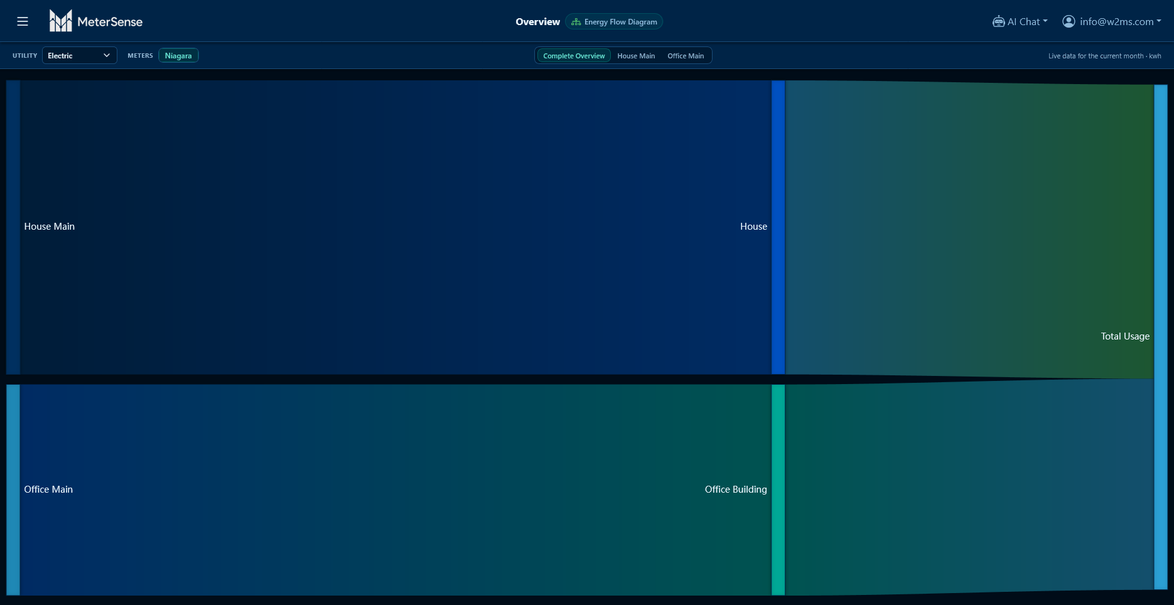This screenshot has height=605, width=1174.
Task: Click the Total Usage node bar
Action: pyautogui.click(x=1161, y=337)
